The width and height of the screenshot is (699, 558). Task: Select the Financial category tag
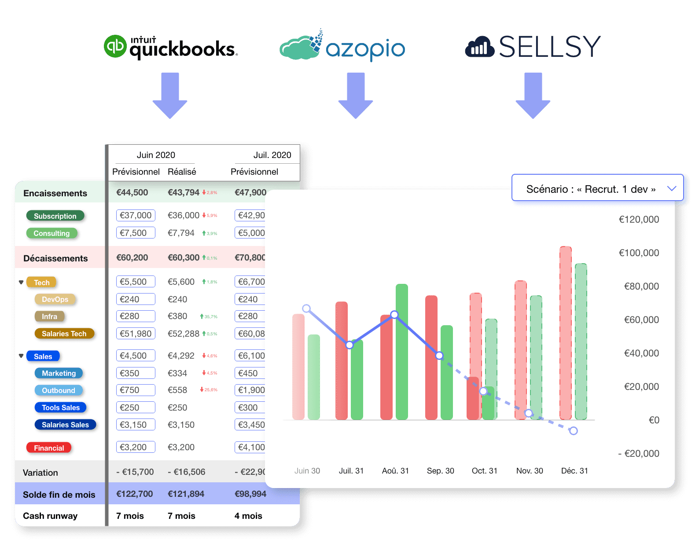(49, 448)
